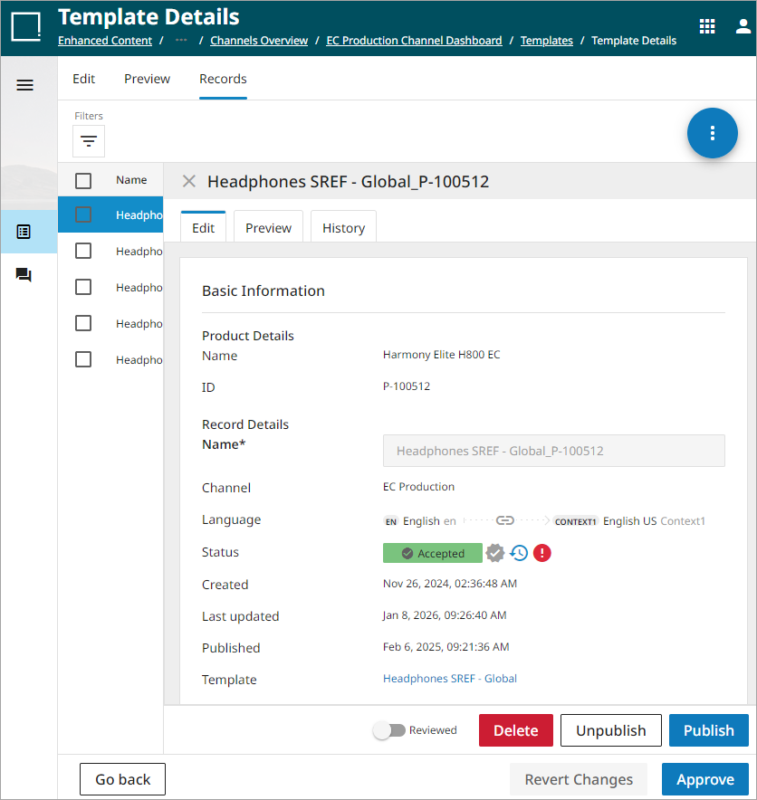This screenshot has height=800, width=757.
Task: Open the blue three-dot actions menu
Action: click(713, 133)
